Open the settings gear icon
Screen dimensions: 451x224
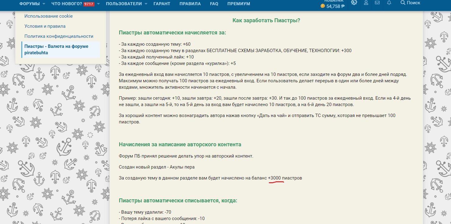(x=354, y=2)
